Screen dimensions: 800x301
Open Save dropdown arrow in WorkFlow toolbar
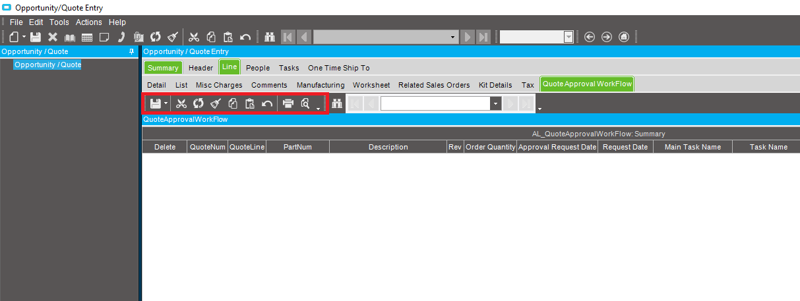click(x=166, y=104)
